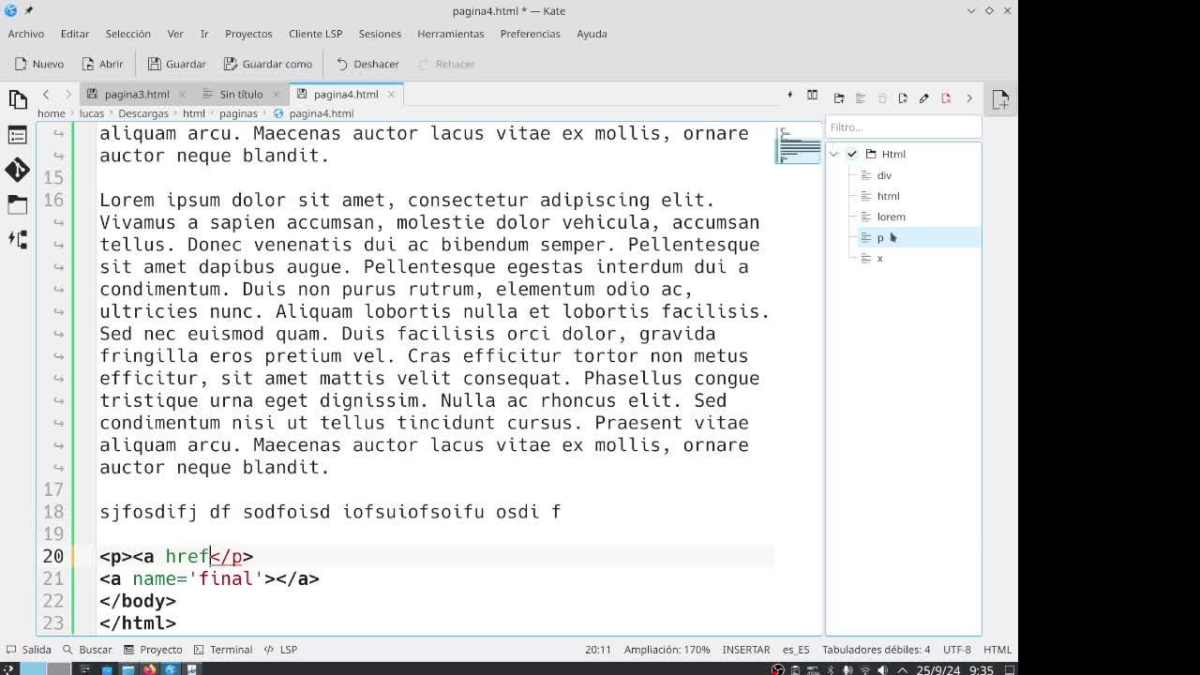Click the volume icon in the system tray
Screen dimensions: 1200x675
tap(882, 669)
